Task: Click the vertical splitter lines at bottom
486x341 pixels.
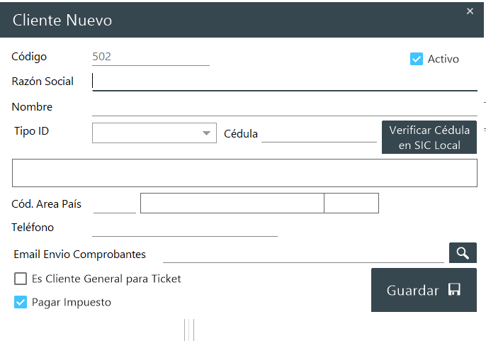Action: coord(189,330)
